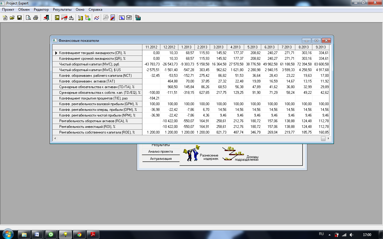This screenshot has width=383, height=239.
Task: Select row Коэффициент текущей ликвидности (CR), %
Action: 98,53
